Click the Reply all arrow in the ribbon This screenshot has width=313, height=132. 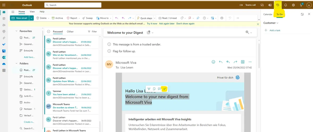123,18
